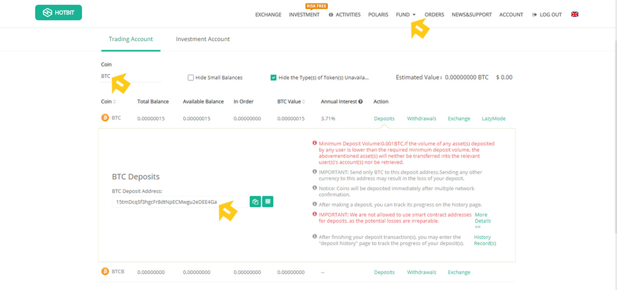The height and width of the screenshot is (290, 617).
Task: Open the Annual Interest help icon
Action: (361, 101)
